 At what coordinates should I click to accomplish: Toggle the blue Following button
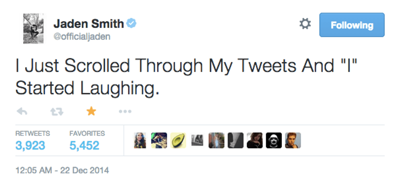[352, 25]
